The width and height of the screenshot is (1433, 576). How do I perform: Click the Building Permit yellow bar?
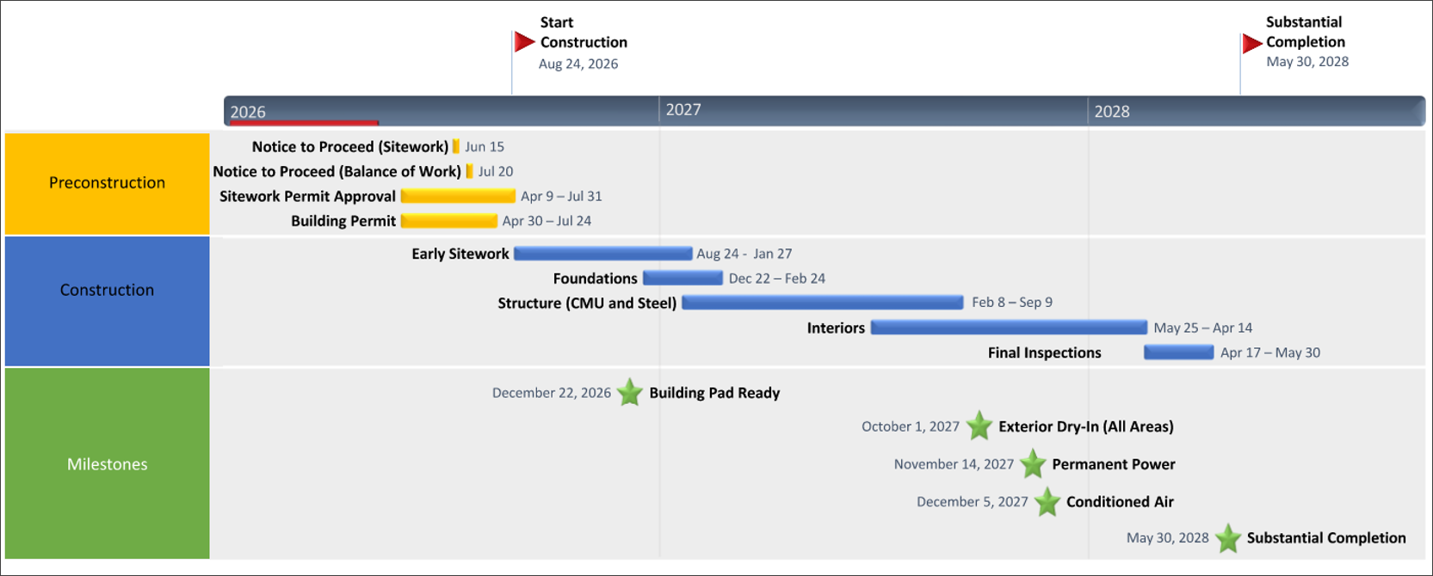448,221
